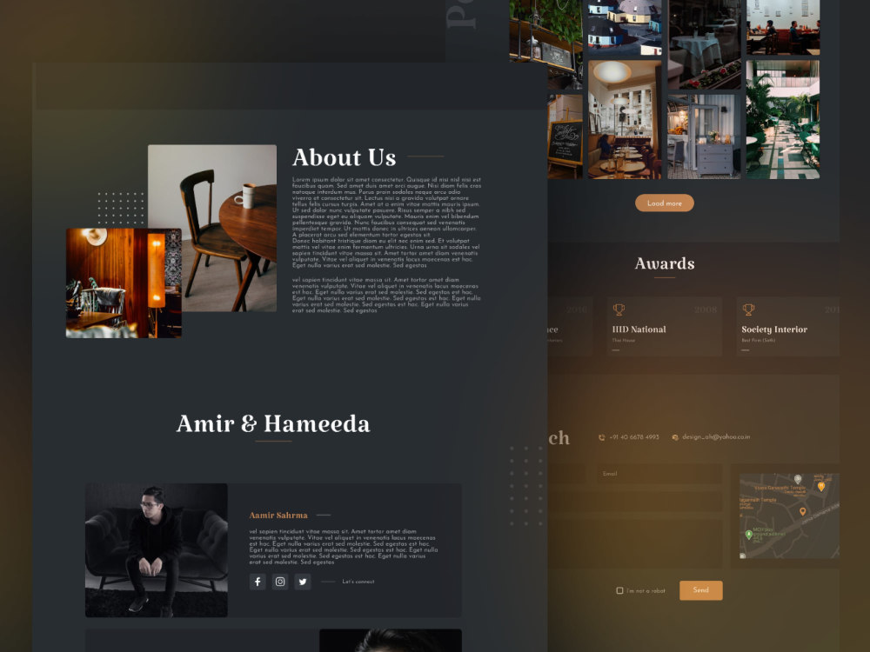Image resolution: width=870 pixels, height=652 pixels.
Task: Click the phone icon beside +91 40 6678 4993
Action: tap(601, 437)
